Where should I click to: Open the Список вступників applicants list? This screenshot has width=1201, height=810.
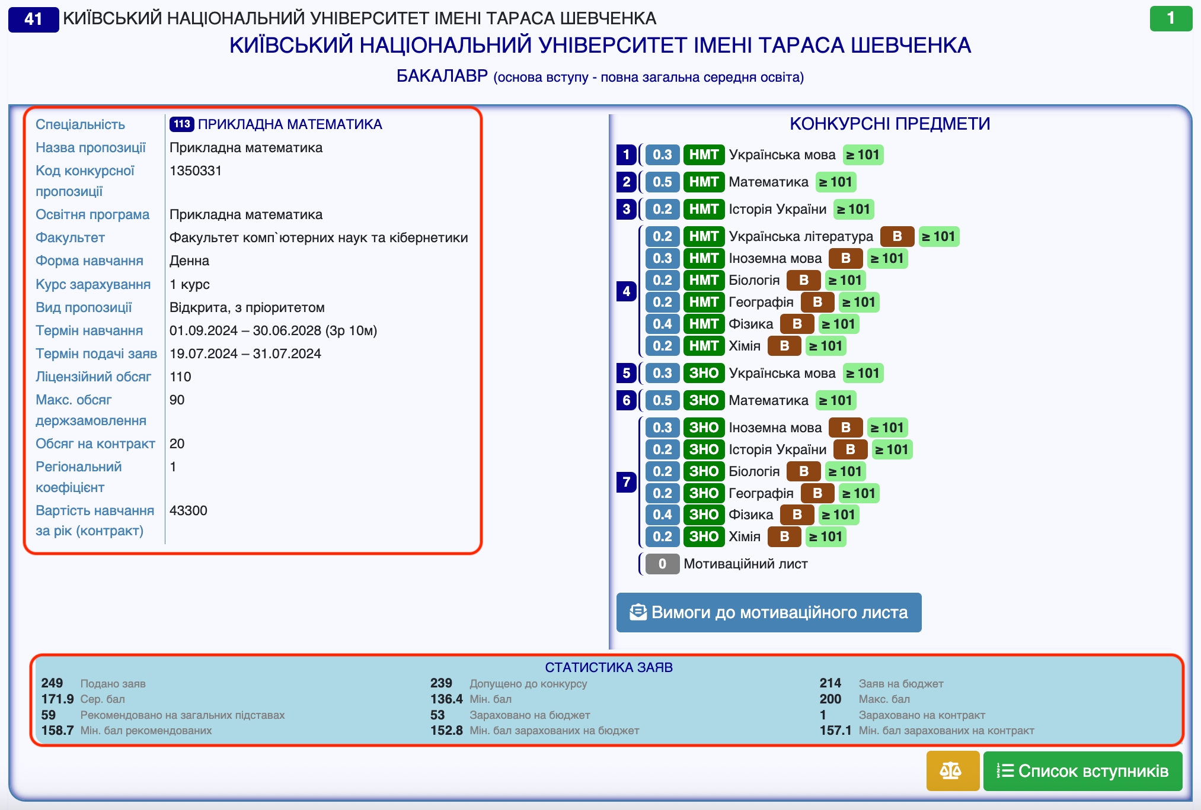point(1082,771)
